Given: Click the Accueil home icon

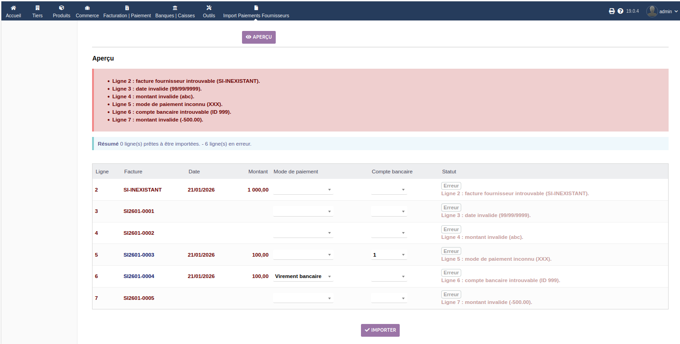Looking at the screenshot, I should (13, 8).
